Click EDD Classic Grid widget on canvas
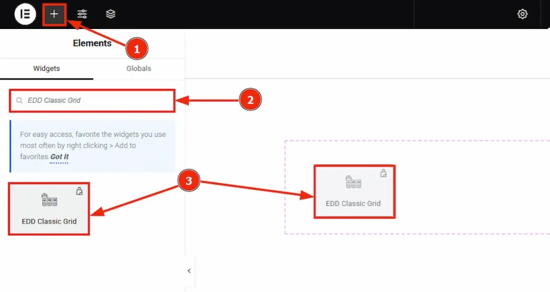Image resolution: width=550 pixels, height=292 pixels. tap(354, 192)
